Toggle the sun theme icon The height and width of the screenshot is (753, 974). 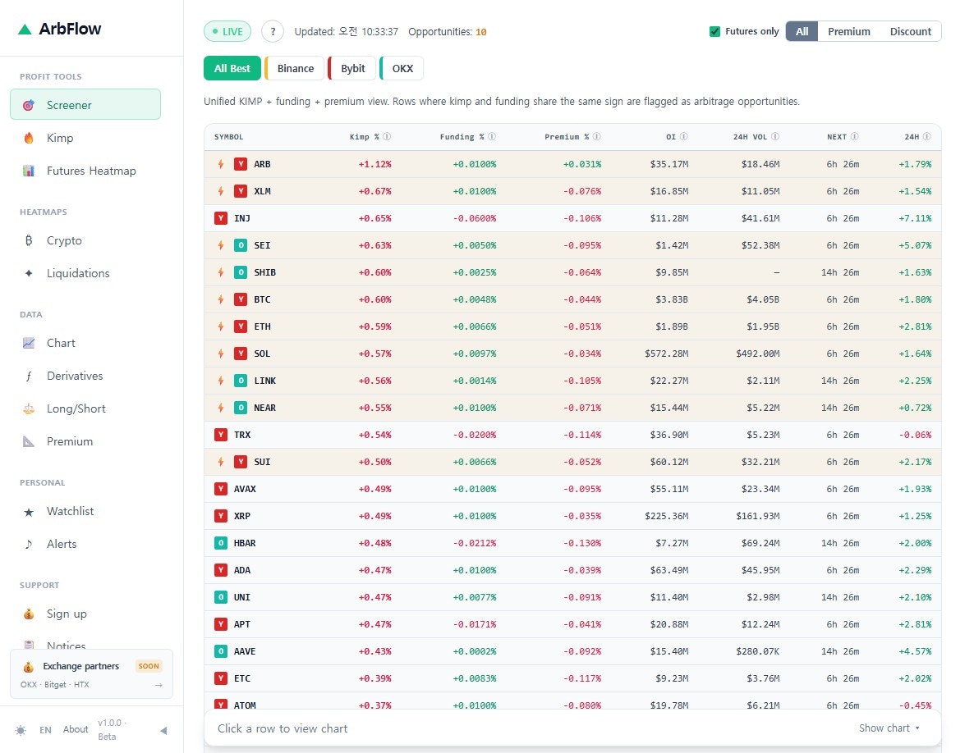point(21,730)
